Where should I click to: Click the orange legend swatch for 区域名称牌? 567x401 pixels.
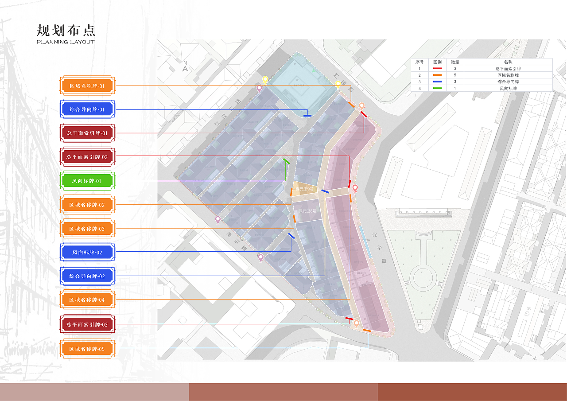pos(437,75)
